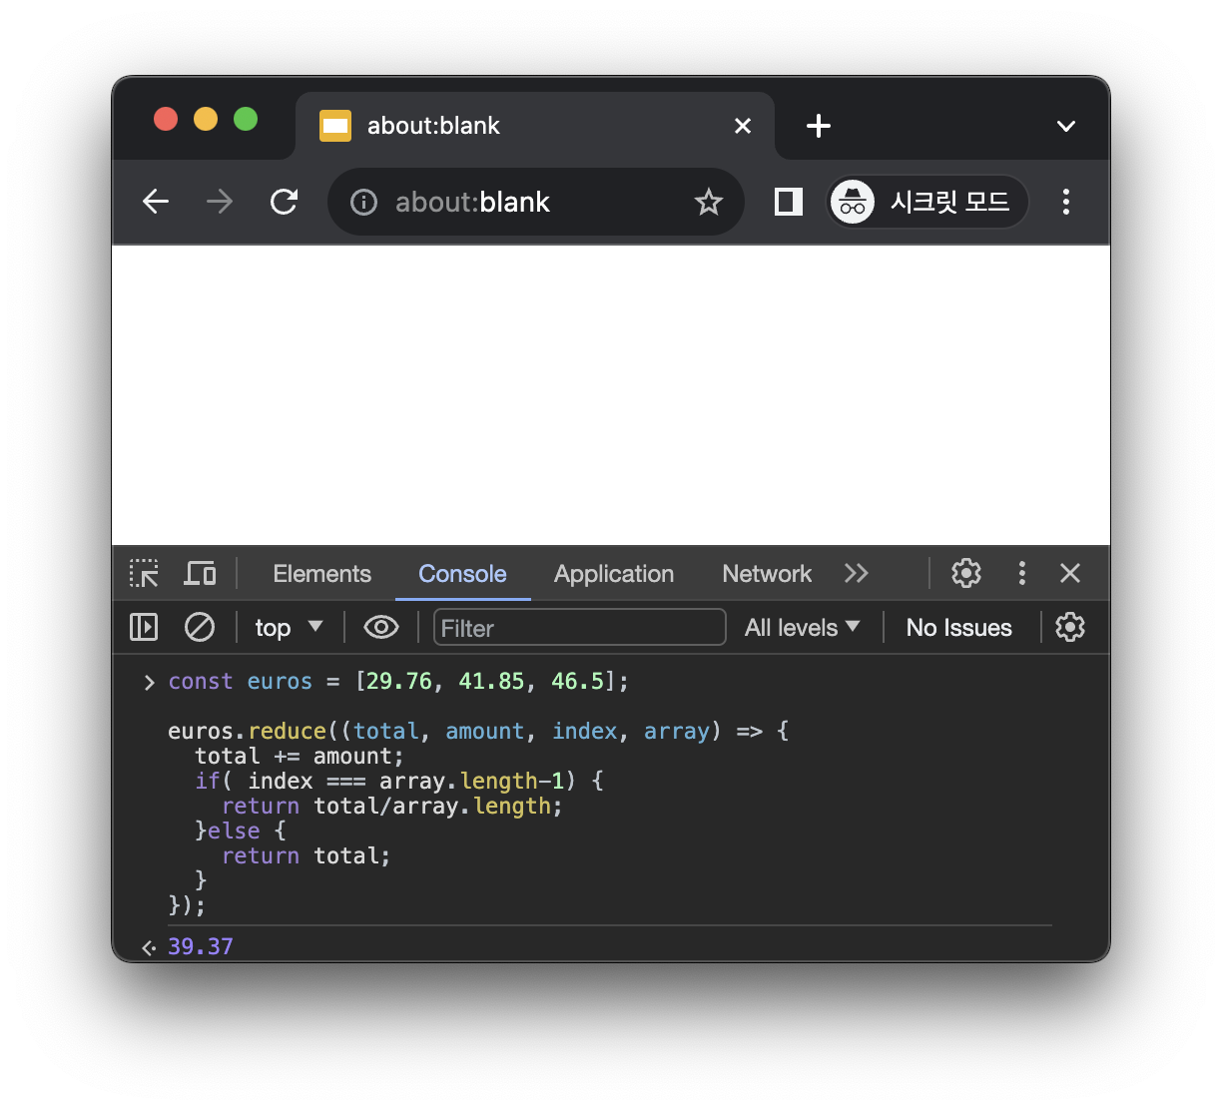The width and height of the screenshot is (1222, 1110).
Task: Open the All levels log dropdown
Action: coord(802,628)
